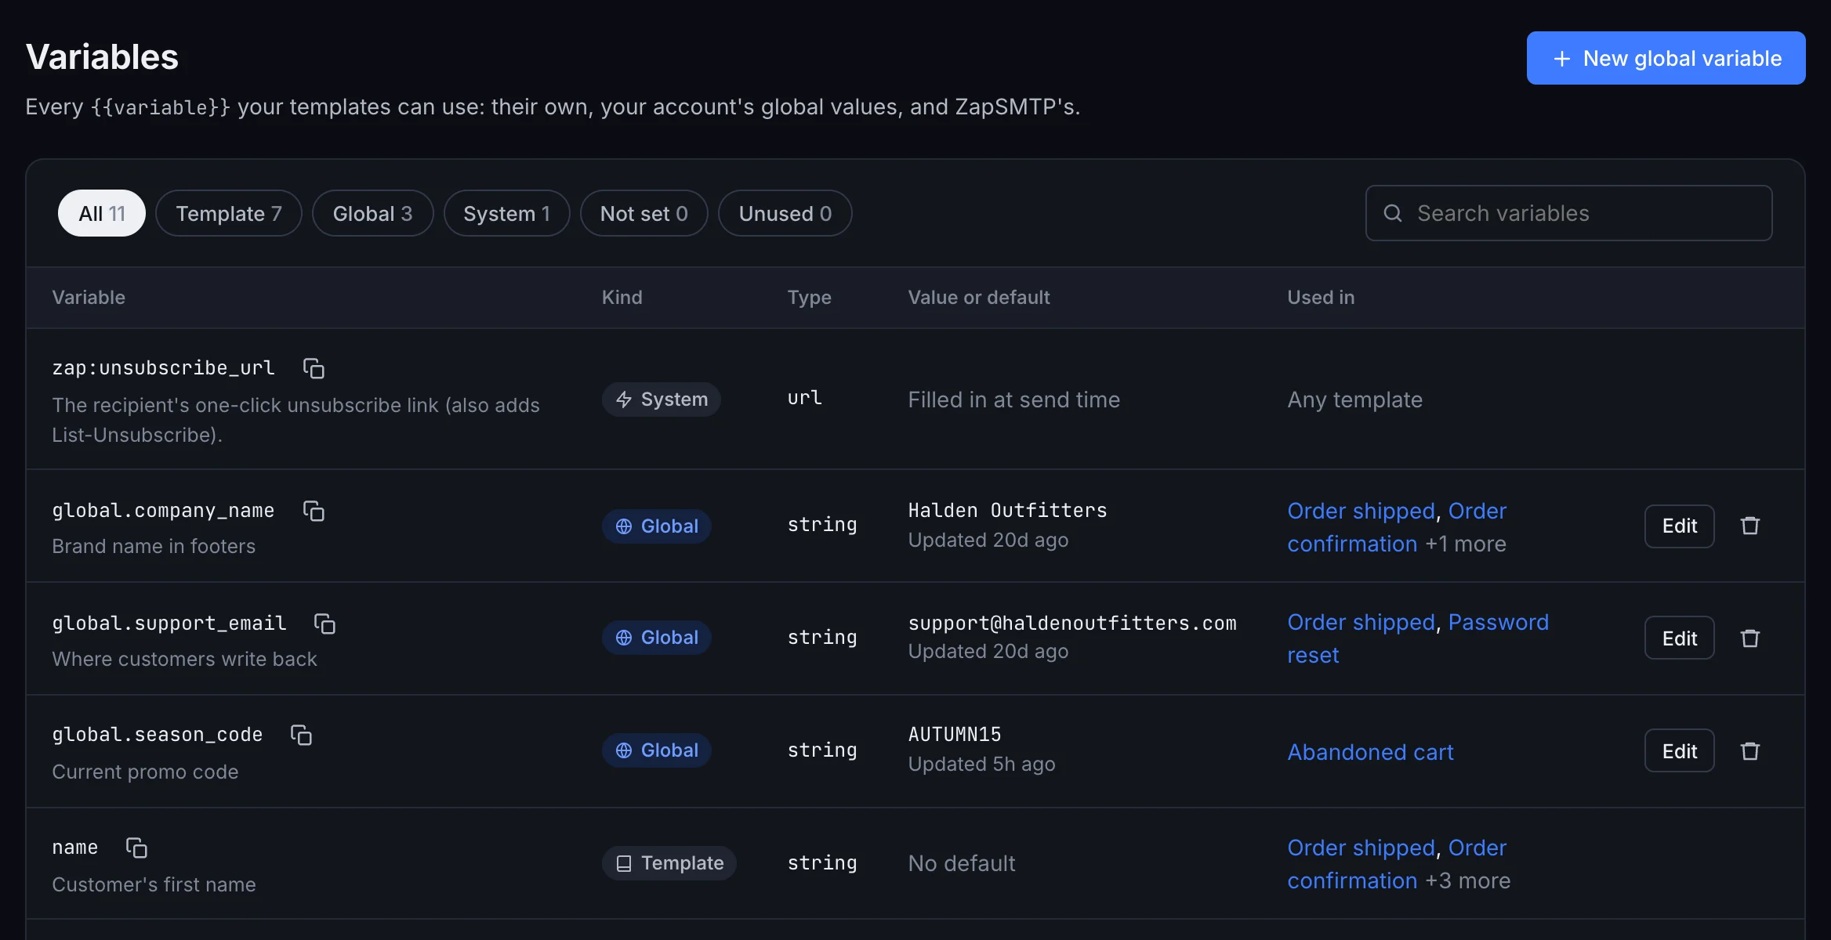
Task: Click the Template kind badge for name
Action: [669, 863]
